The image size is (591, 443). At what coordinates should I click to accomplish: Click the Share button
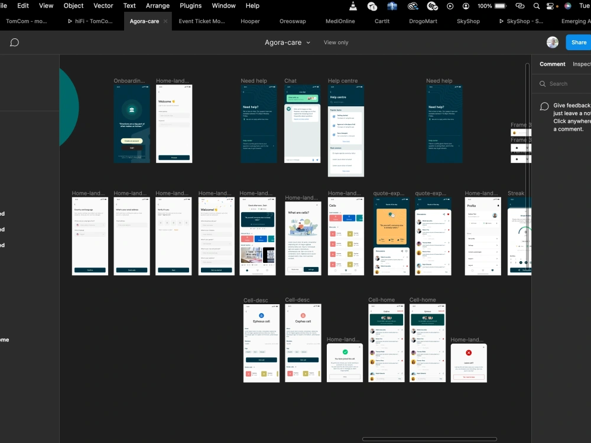click(x=579, y=42)
